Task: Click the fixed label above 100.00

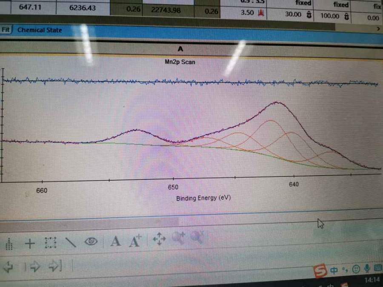Action: coord(341,5)
